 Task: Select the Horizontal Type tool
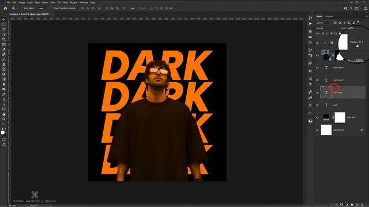pos(4,99)
